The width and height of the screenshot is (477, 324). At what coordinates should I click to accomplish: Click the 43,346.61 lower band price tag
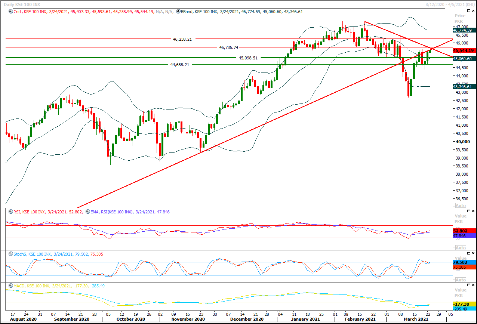(x=464, y=87)
